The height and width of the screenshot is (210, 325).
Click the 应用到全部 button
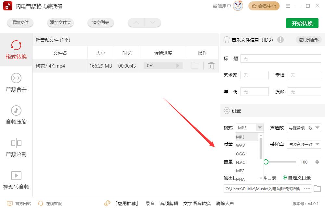[308, 39]
